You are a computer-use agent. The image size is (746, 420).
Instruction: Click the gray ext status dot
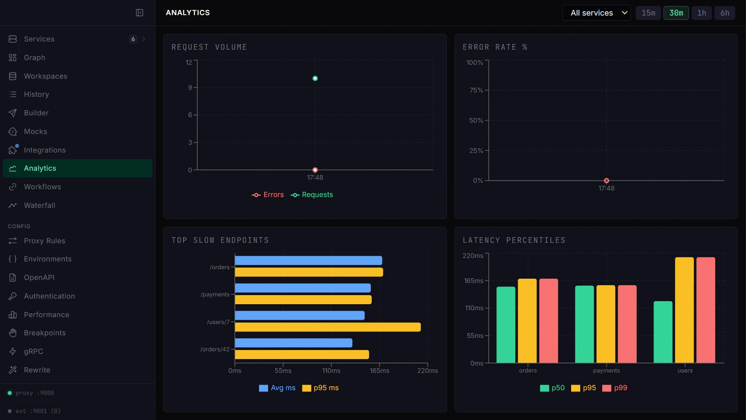tap(9, 411)
